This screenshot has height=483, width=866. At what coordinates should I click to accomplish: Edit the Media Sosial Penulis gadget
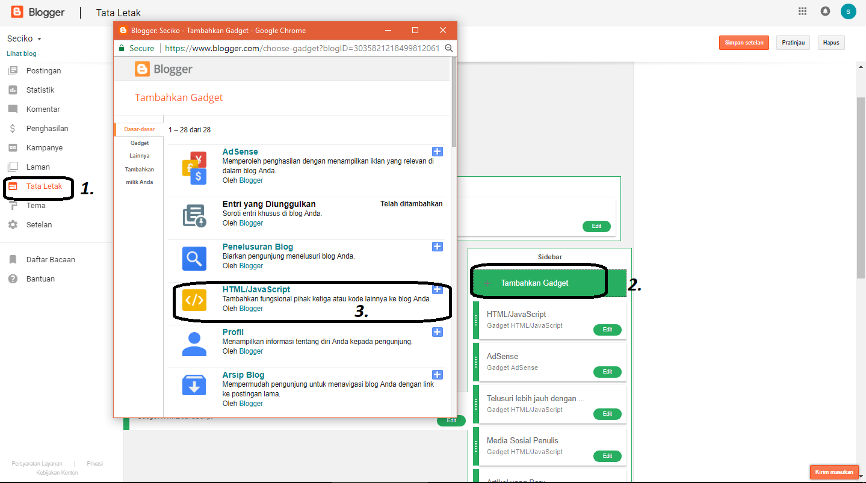pyautogui.click(x=607, y=456)
